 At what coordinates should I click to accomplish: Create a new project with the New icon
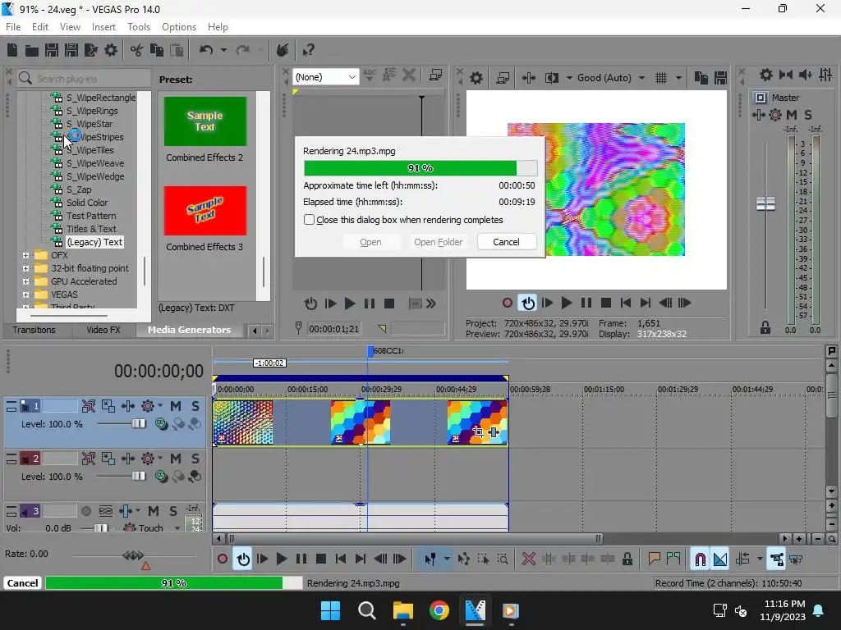click(12, 50)
